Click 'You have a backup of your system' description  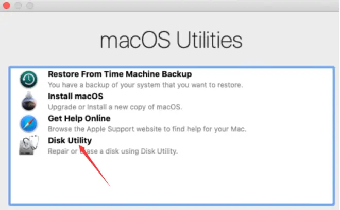pos(145,85)
